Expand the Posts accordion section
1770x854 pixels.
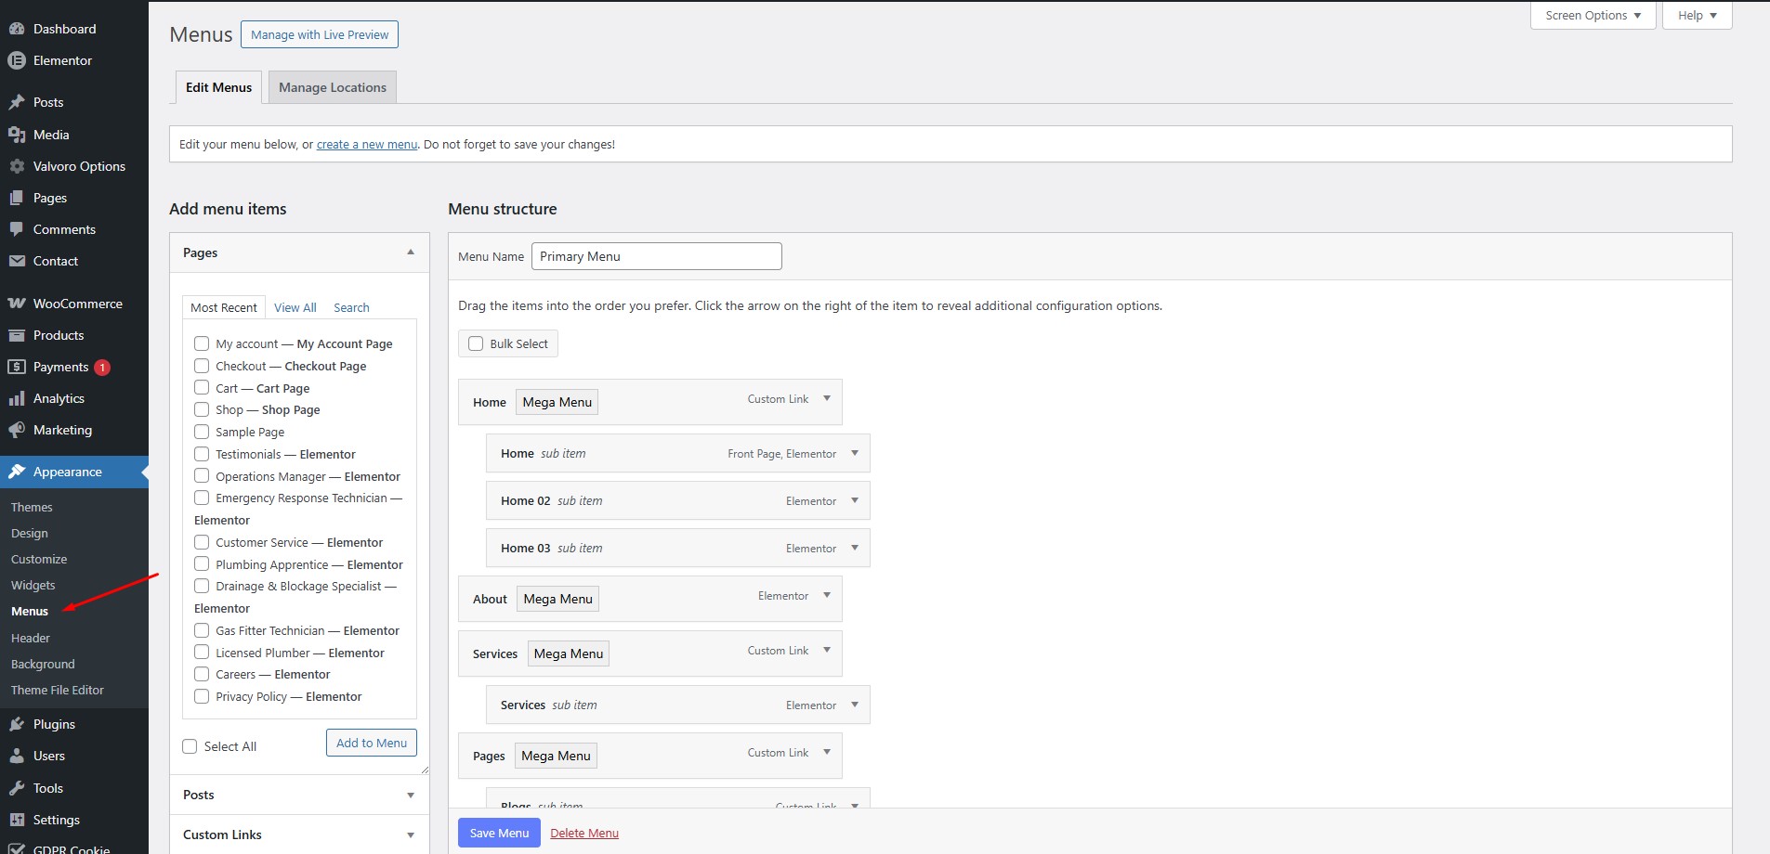410,795
